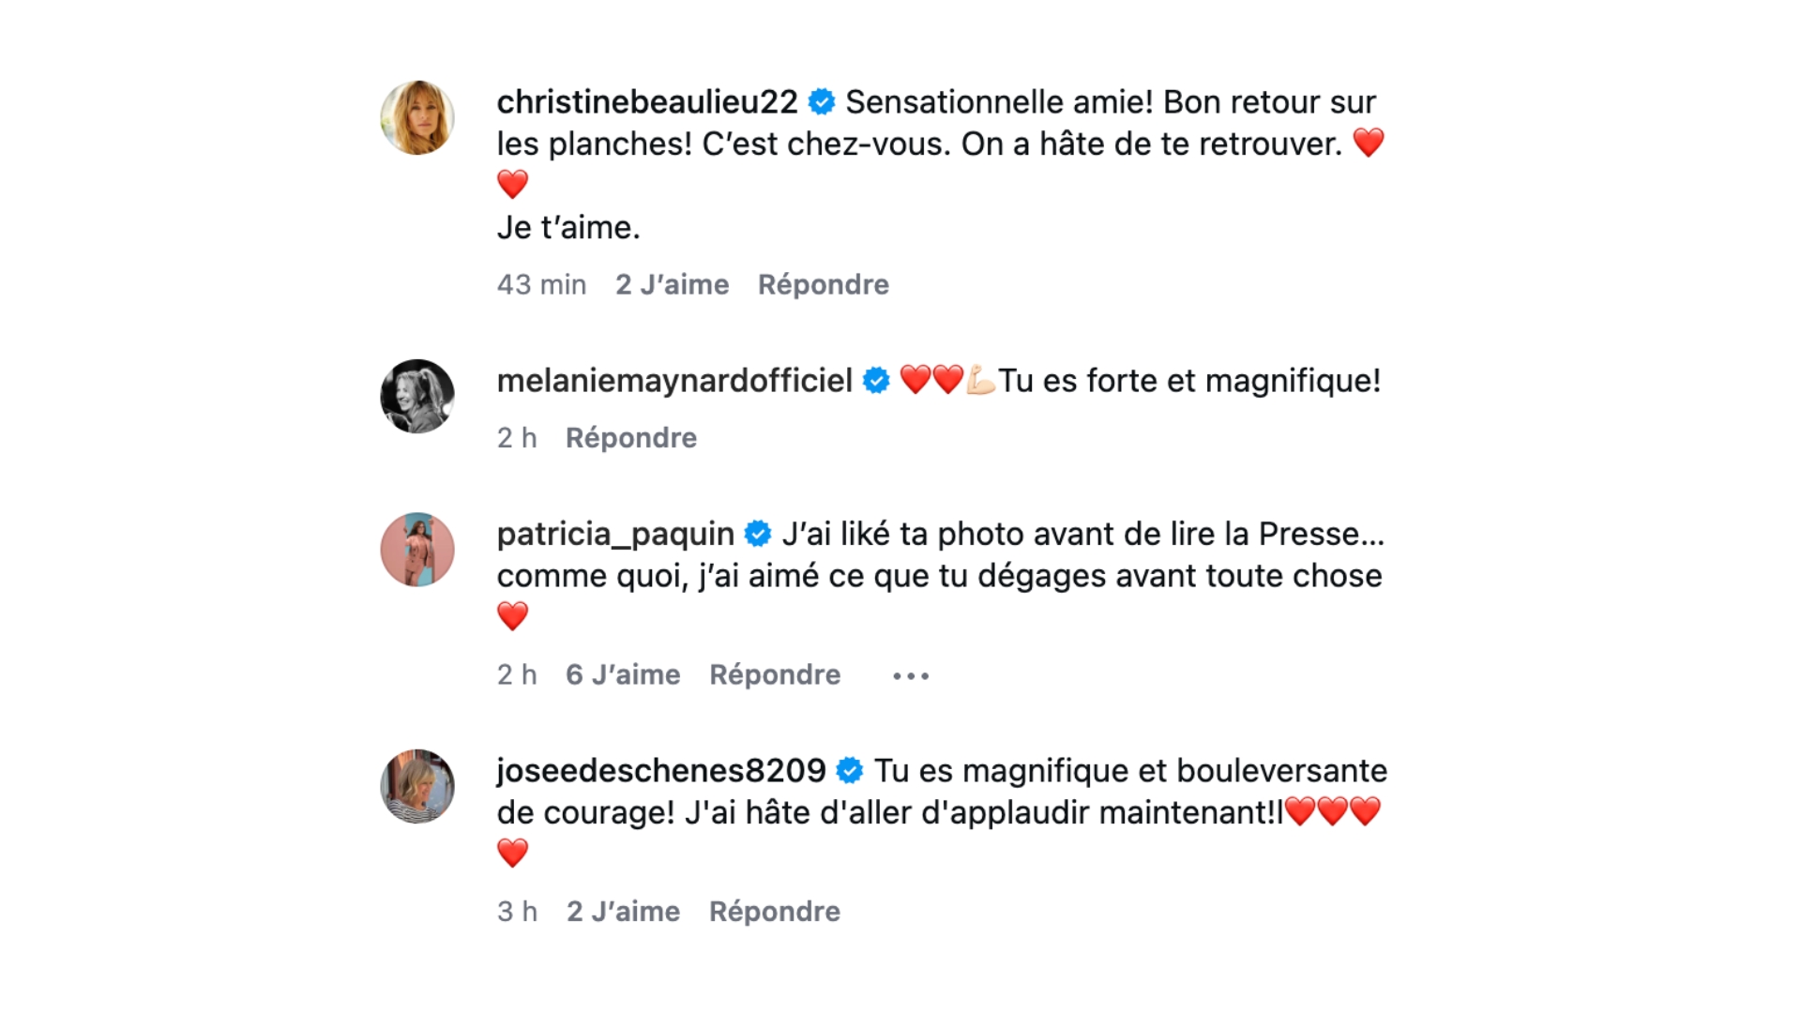Reply to patricia_paquin's comment
The image size is (1801, 1013).
pyautogui.click(x=774, y=674)
